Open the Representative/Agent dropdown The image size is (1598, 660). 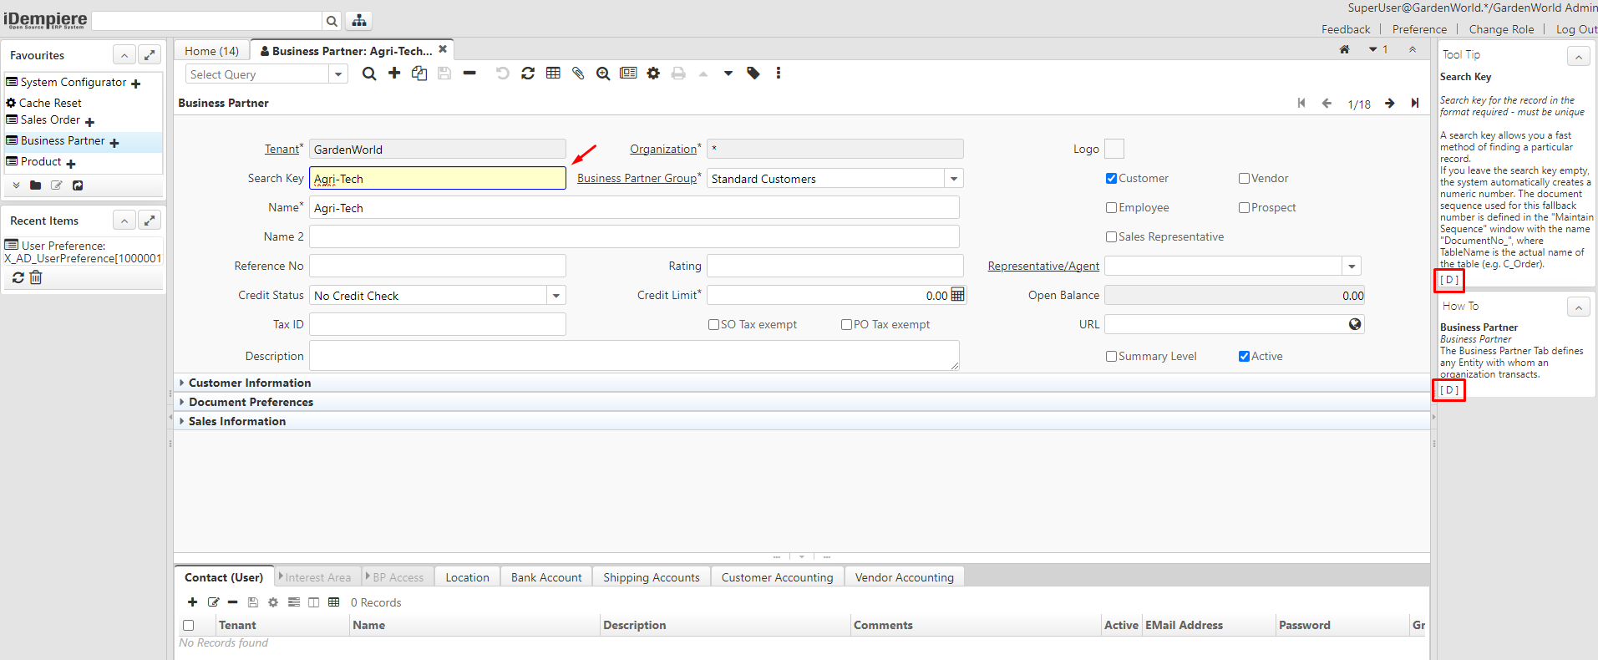click(1352, 267)
